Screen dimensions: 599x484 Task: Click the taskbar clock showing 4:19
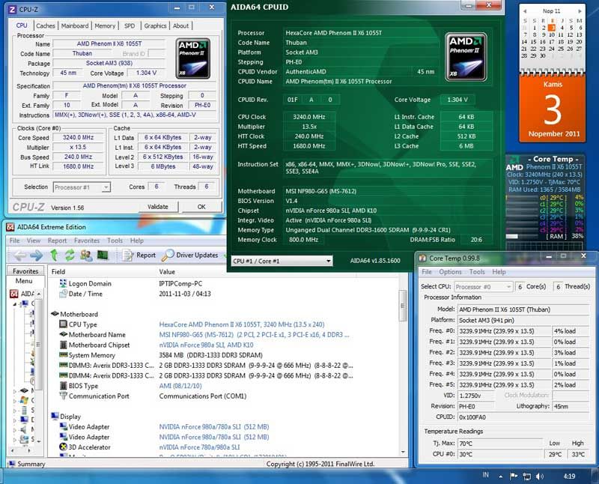tap(569, 477)
